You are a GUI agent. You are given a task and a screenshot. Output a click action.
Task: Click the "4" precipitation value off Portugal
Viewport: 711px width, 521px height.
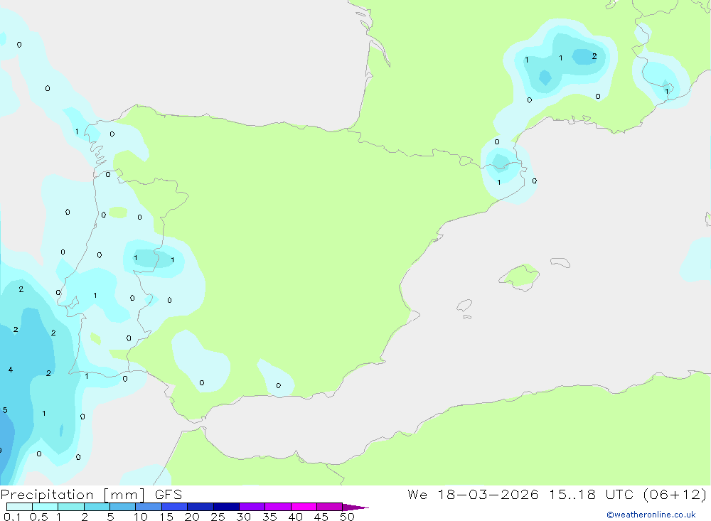11,370
